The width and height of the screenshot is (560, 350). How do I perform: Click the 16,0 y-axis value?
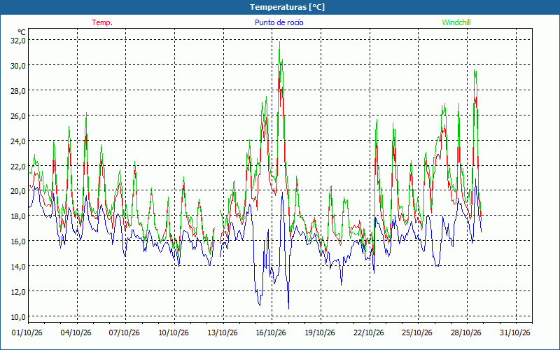(x=18, y=241)
